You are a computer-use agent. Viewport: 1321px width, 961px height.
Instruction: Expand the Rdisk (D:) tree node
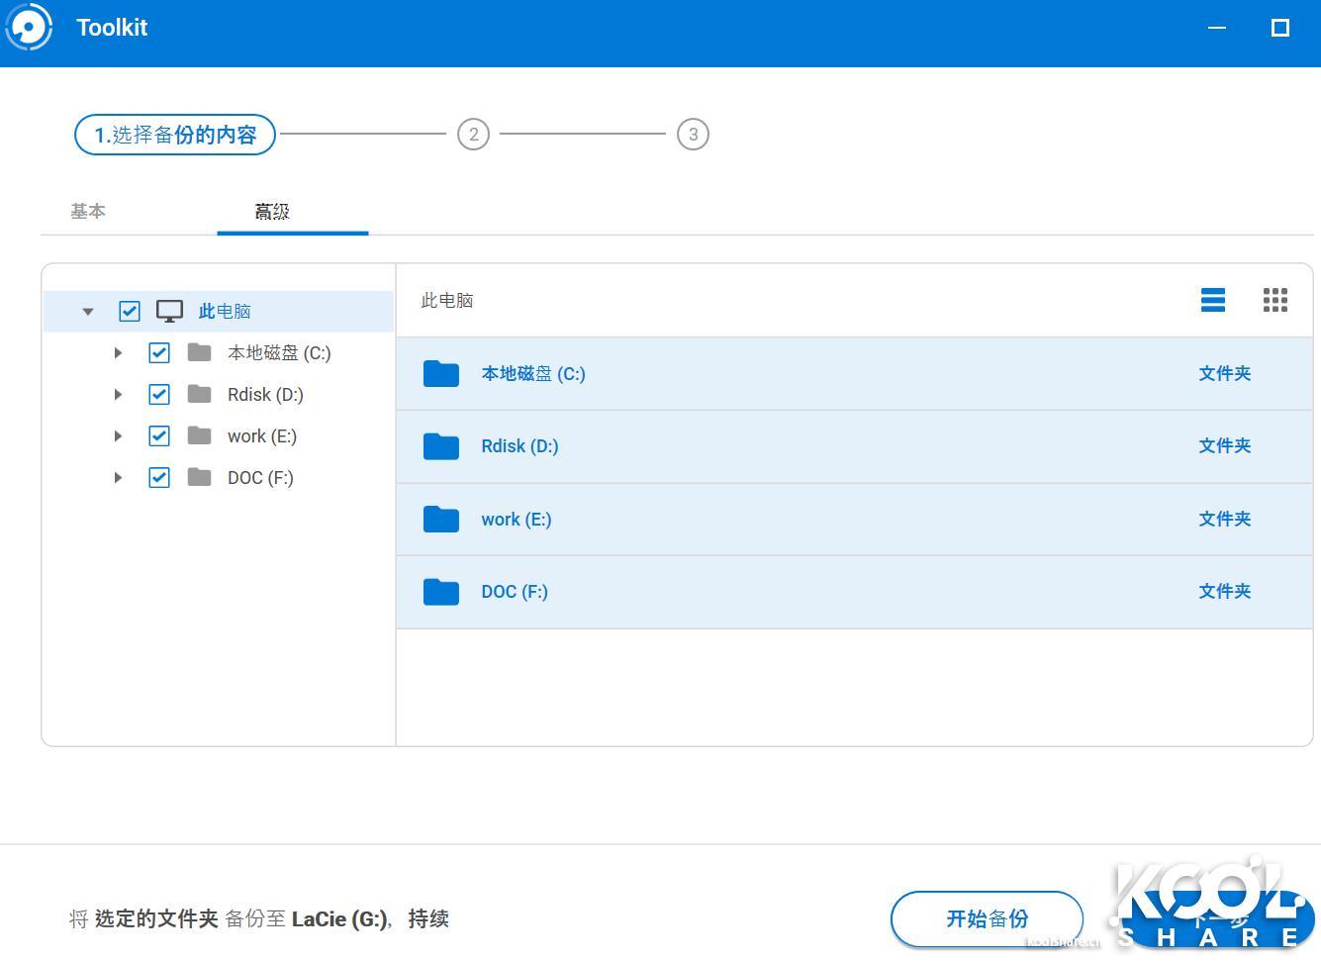[118, 394]
